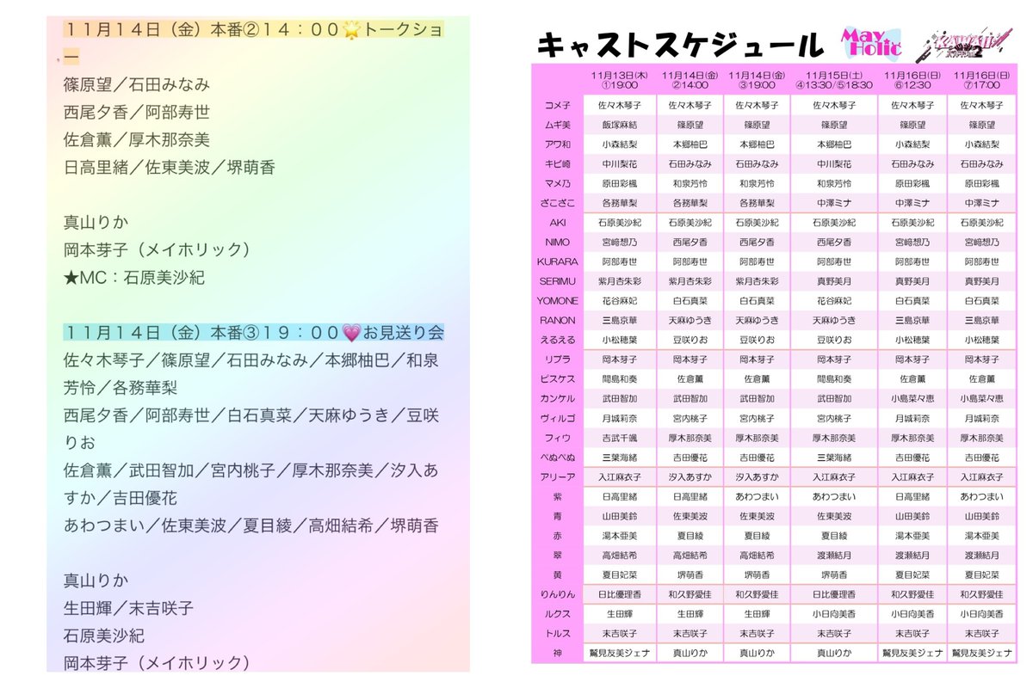Click the NIMO row label

tap(558, 243)
